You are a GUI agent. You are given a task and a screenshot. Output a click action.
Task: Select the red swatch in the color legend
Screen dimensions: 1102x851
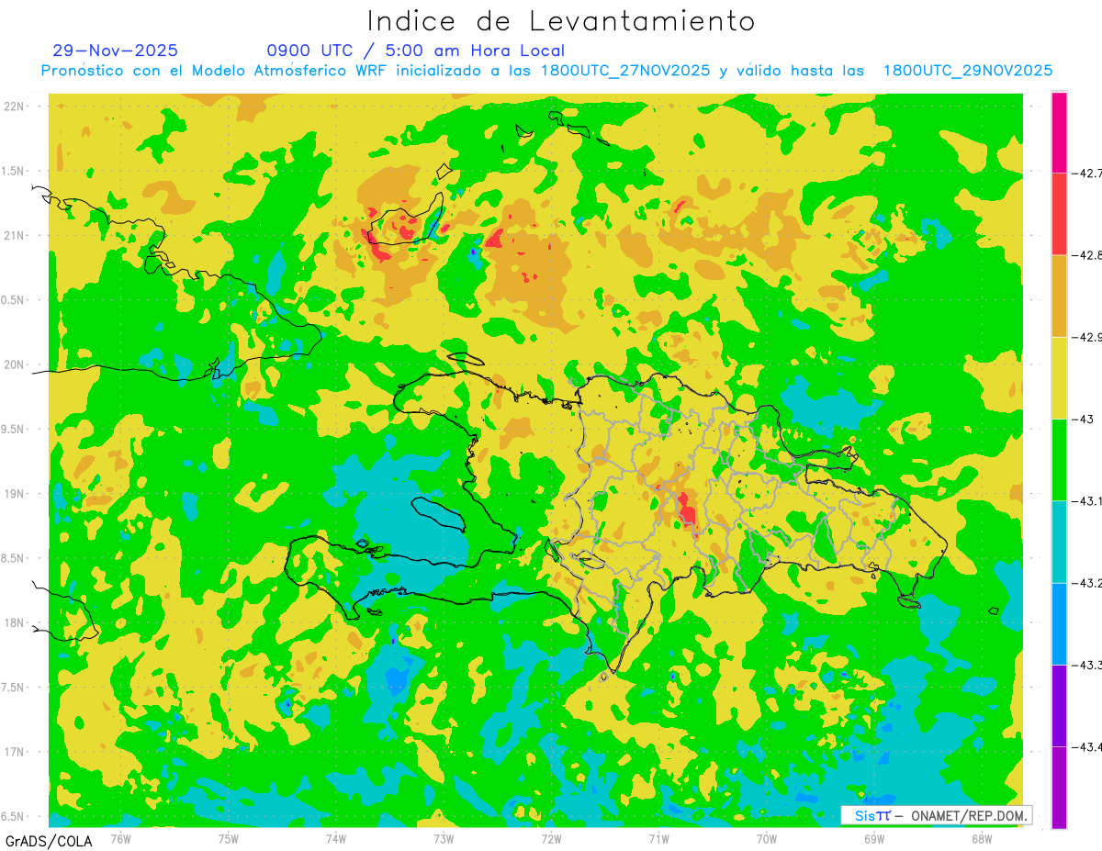point(1059,214)
